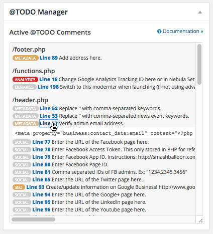Image resolution: width=213 pixels, height=234 pixels.
Task: Open Line 81 FB admins todo
Action: [x=41, y=172]
